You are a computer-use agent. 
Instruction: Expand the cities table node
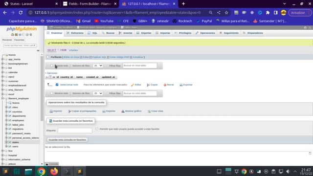(6, 107)
